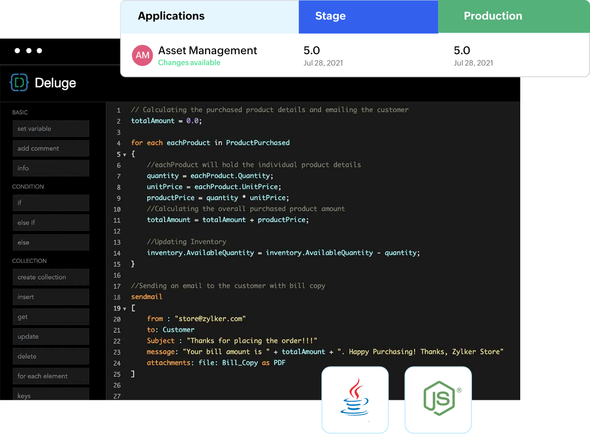The width and height of the screenshot is (590, 434).
Task: Click the keys block
Action: 51,394
